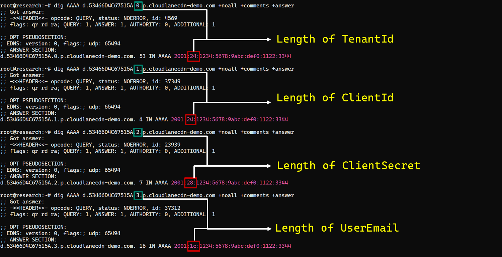
Task: Click the answer hostname d.53466D4C67515A.1.p with TTL 4
Action: point(68,119)
